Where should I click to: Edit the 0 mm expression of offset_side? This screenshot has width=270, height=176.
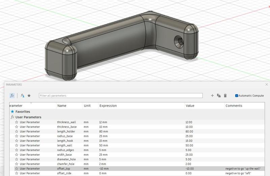point(103,173)
